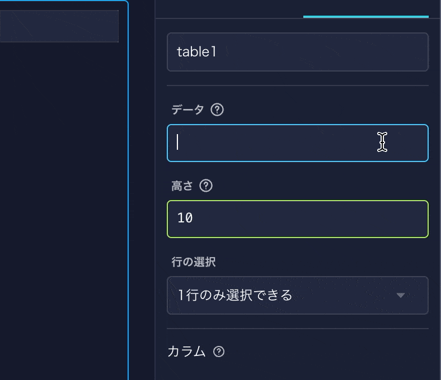Open the help icon next to カラム

coord(219,351)
